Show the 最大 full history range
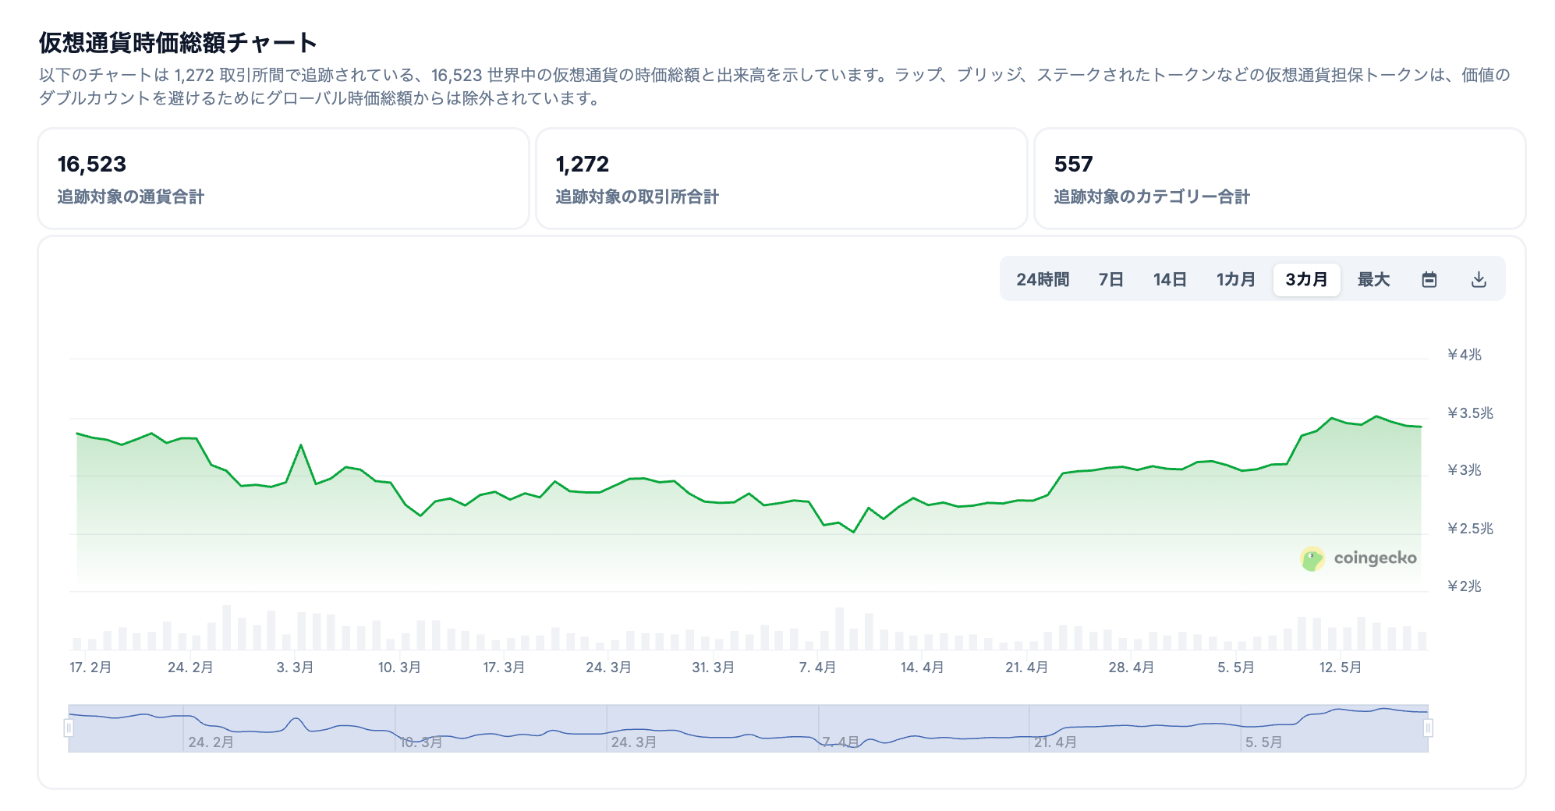 coord(1373,279)
